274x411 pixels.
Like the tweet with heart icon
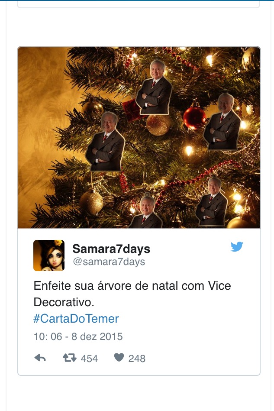(119, 357)
